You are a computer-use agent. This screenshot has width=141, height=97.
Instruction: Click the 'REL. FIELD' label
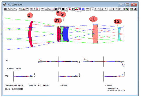coord(43,86)
